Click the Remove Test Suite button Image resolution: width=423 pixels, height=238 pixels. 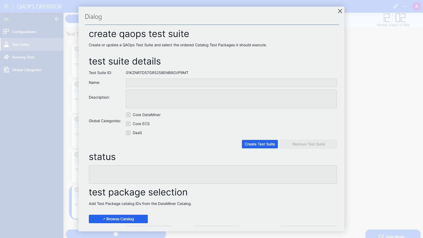(309, 144)
